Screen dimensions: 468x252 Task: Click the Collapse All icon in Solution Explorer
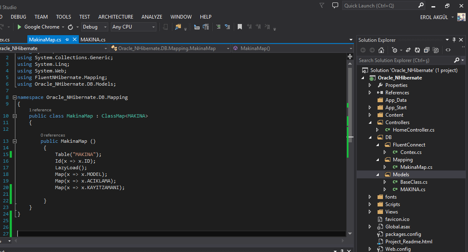pos(426,50)
